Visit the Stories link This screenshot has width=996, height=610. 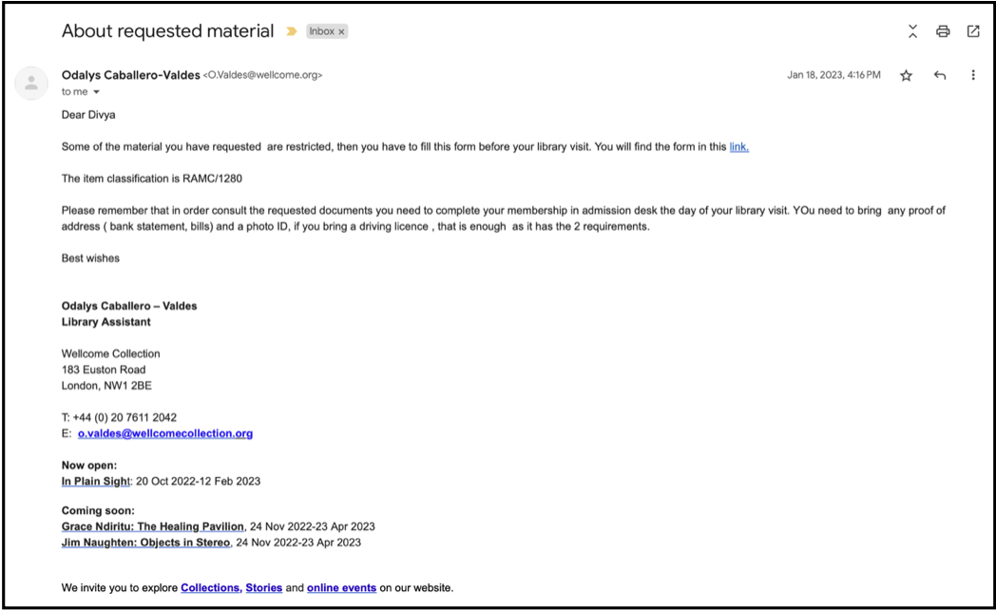(x=263, y=588)
